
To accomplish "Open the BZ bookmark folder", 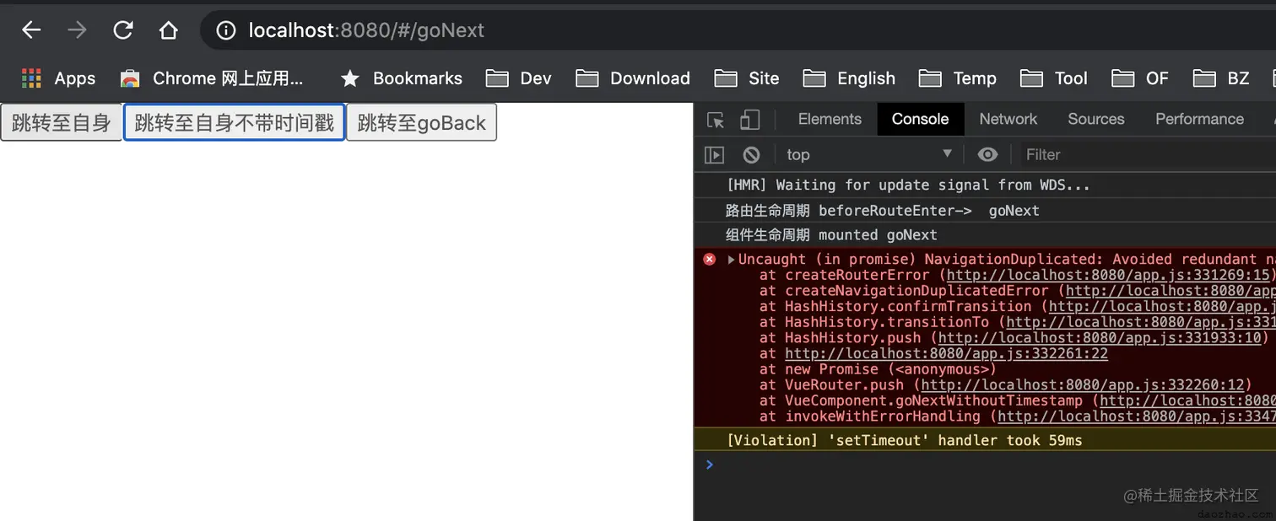I will [x=1221, y=78].
